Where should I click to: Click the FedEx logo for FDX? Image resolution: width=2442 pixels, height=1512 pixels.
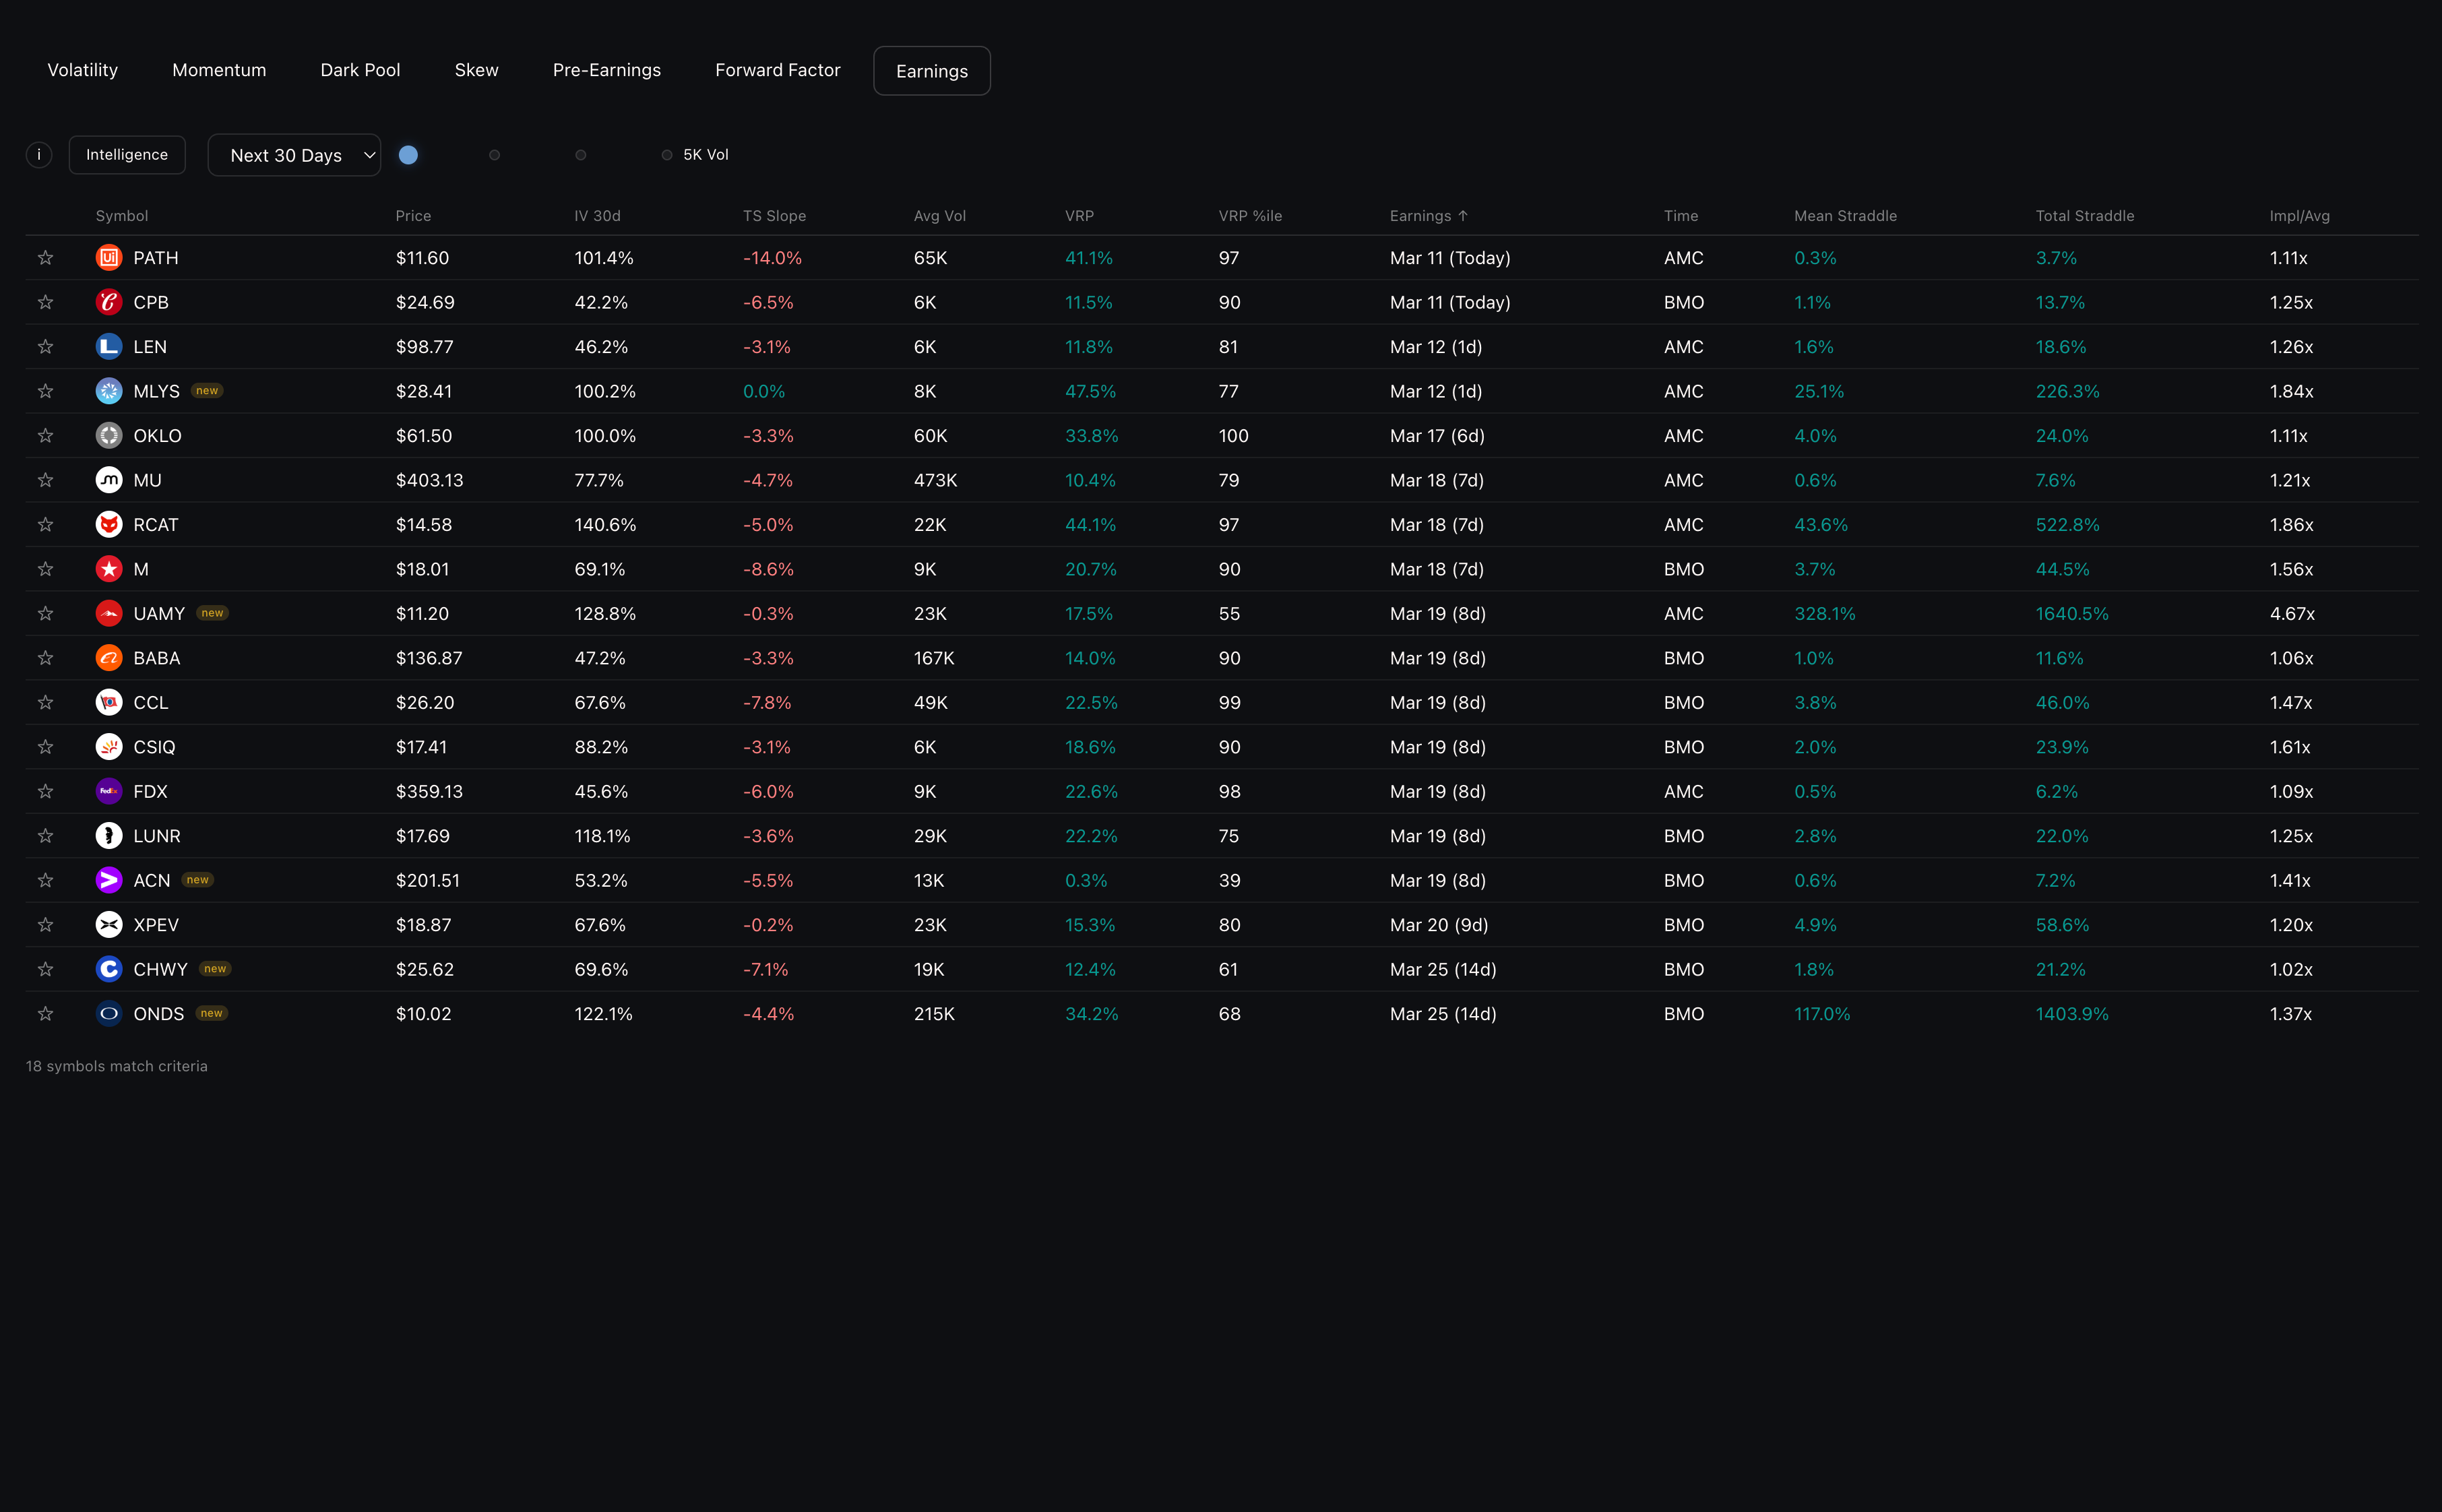[109, 791]
